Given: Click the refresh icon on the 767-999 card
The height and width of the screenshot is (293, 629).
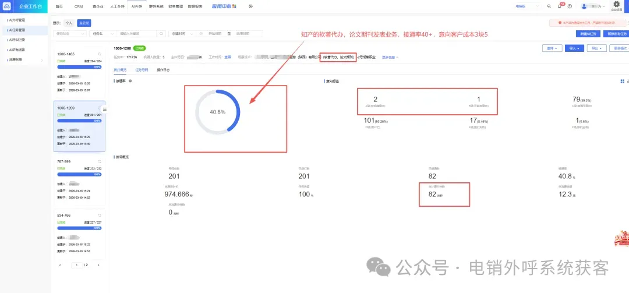Looking at the screenshot, I should point(100,161).
